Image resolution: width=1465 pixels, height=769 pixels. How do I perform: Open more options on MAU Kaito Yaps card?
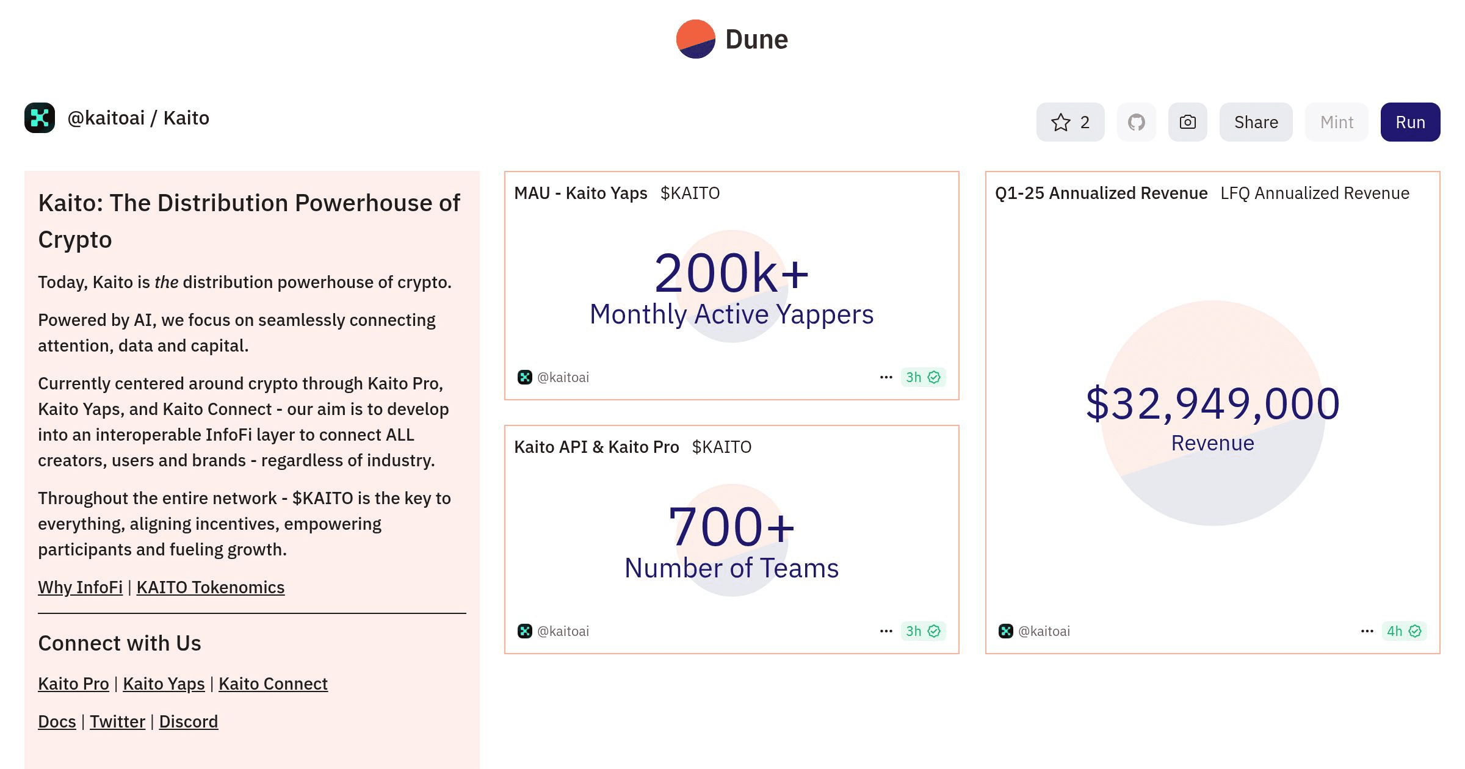pos(886,377)
